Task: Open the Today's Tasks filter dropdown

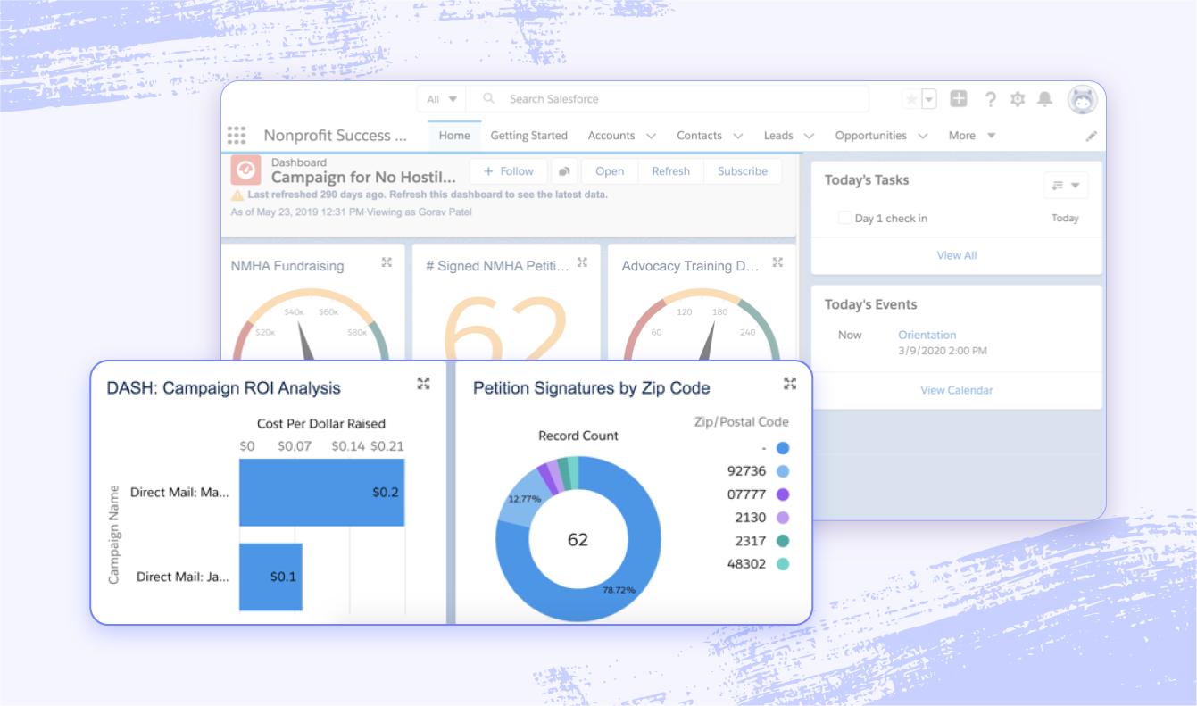Action: point(1066,186)
